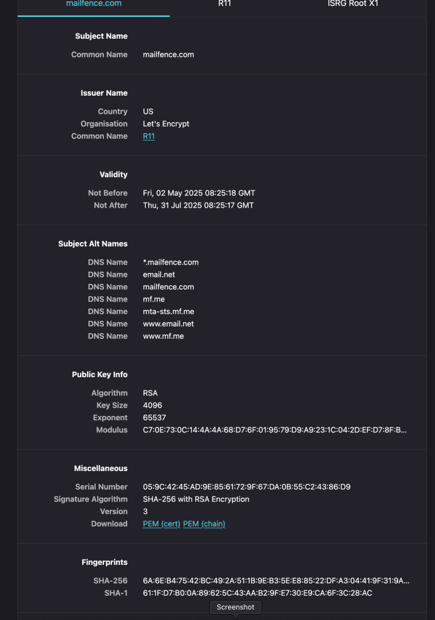Select the Let's Encrypt organisation value
This screenshot has width=435, height=620.
pos(166,124)
